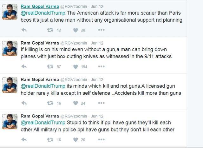
Task: Like the tweet with 28 likes
Action: point(75,30)
